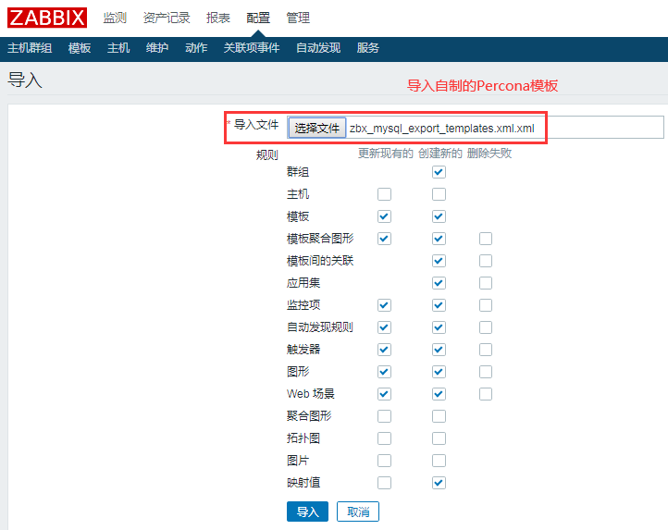668x530 pixels.
Task: Uncheck 创建新的 for 应用集
Action: coord(439,283)
